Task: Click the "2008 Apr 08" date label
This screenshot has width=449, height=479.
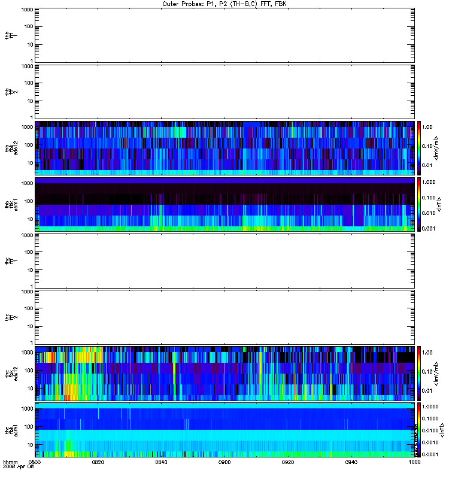Action: pos(18,467)
